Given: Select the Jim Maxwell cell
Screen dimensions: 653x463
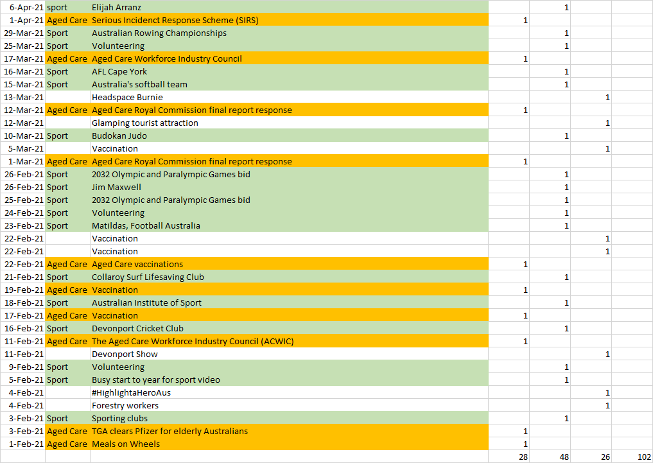Looking at the screenshot, I should [x=289, y=187].
